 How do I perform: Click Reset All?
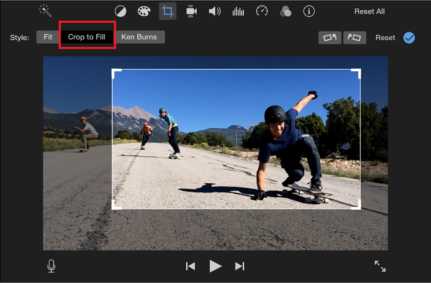tap(369, 11)
